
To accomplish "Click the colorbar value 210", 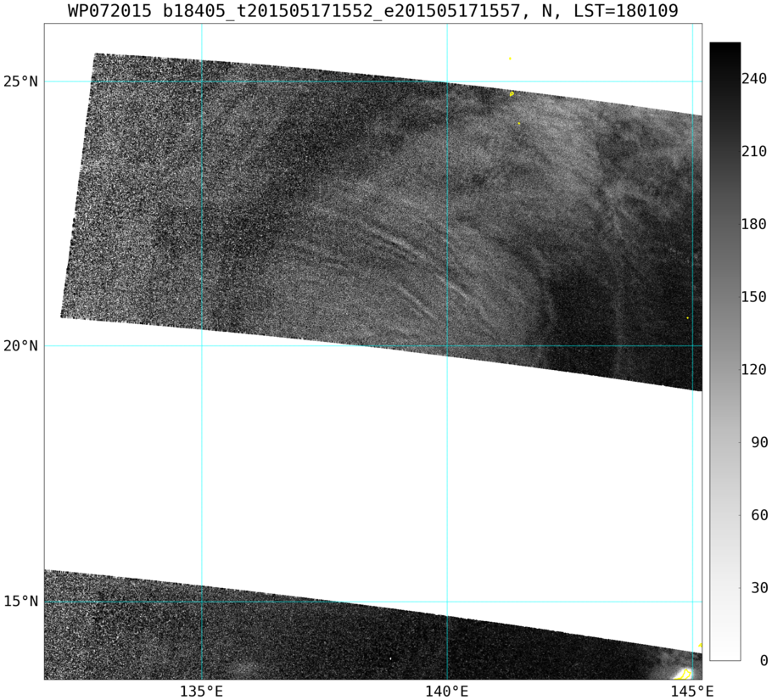I will pos(754,152).
